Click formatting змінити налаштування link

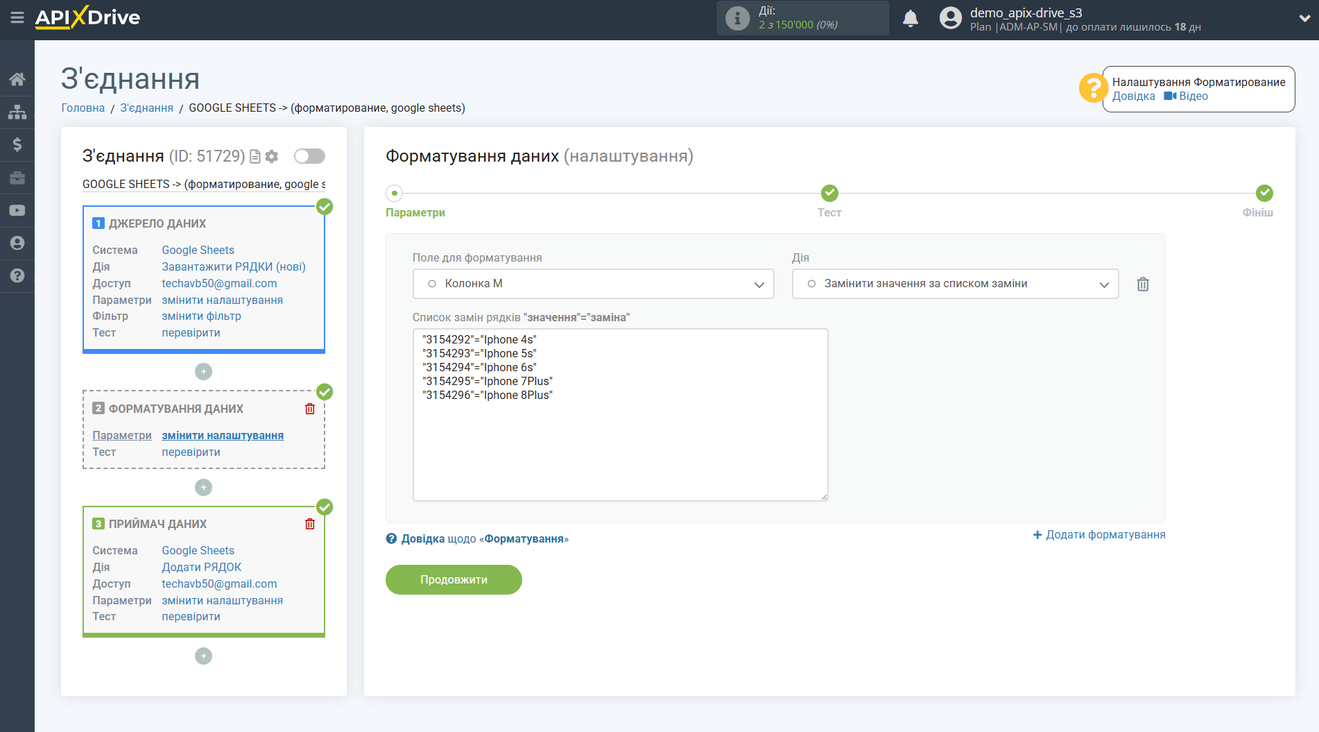click(x=223, y=435)
